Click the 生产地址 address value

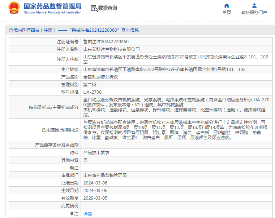coord(164,70)
